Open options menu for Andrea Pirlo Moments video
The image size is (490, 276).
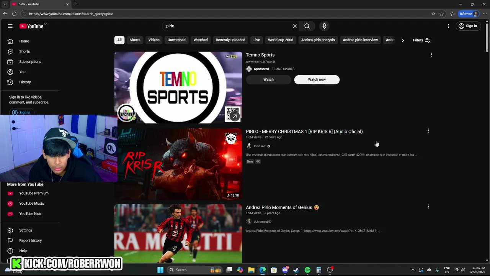point(428,207)
